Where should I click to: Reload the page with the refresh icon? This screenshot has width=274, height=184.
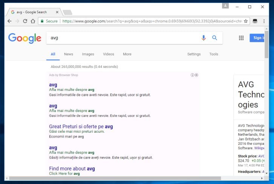(x=25, y=21)
